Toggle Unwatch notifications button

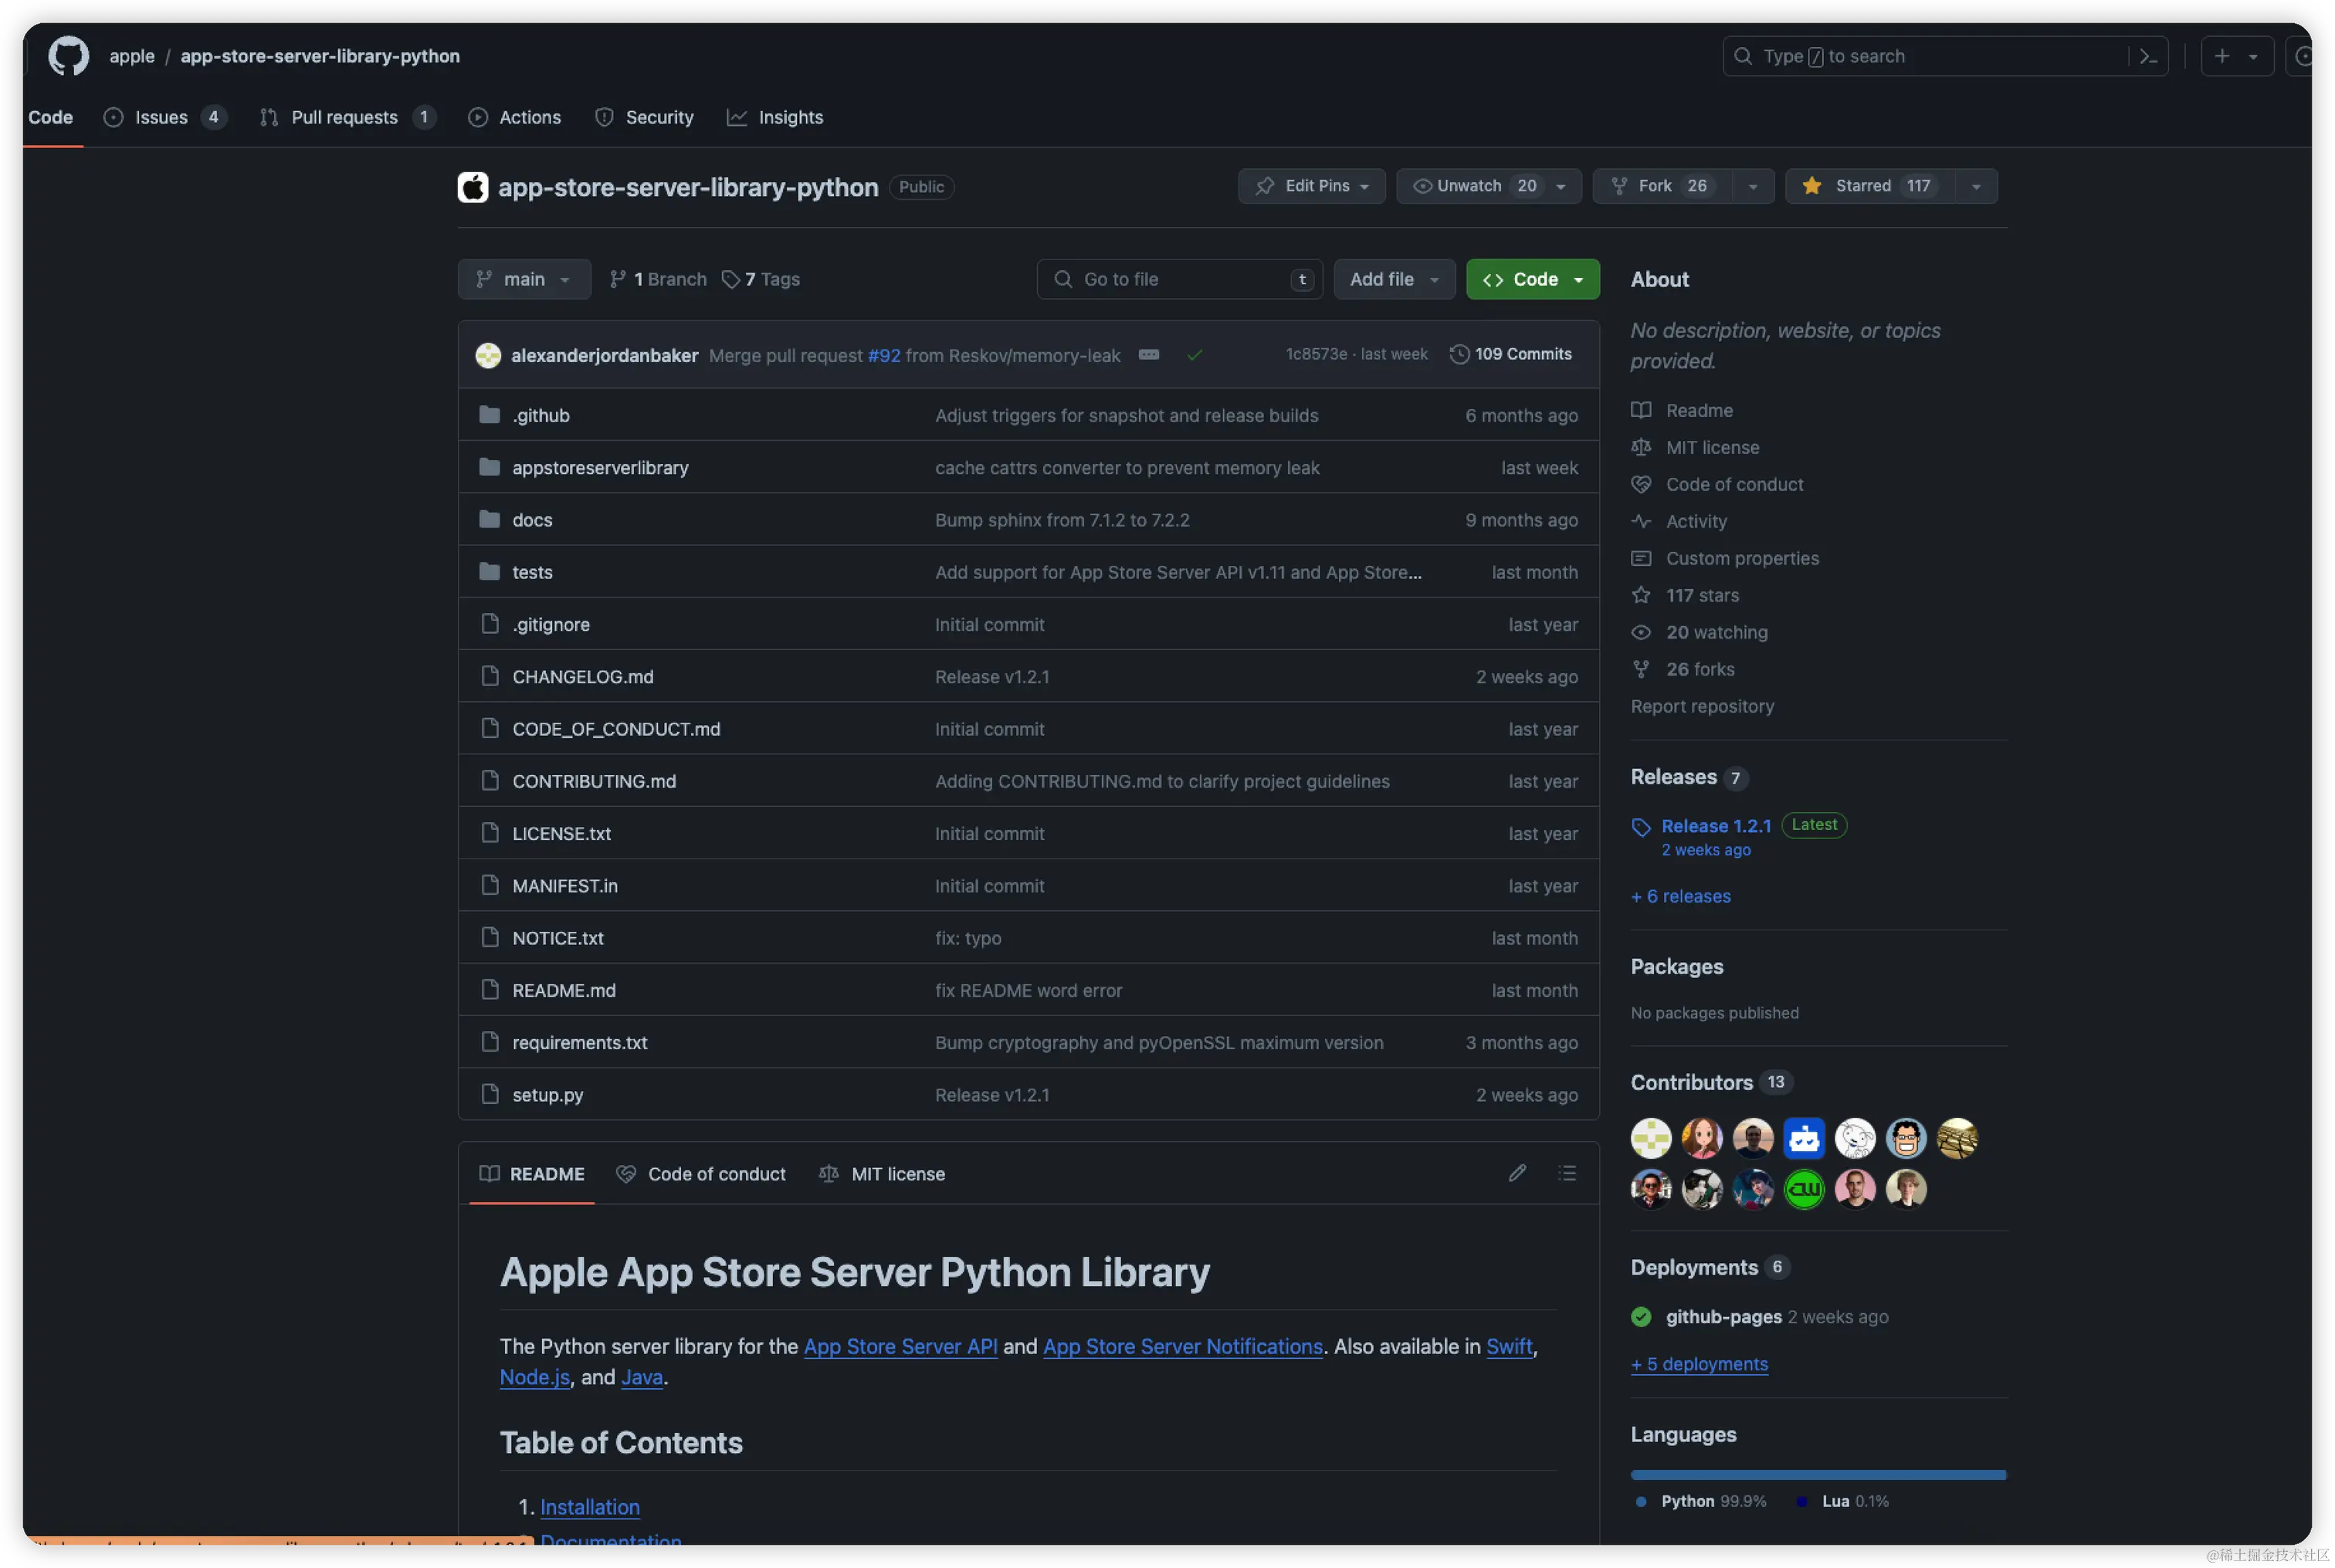(x=1489, y=186)
